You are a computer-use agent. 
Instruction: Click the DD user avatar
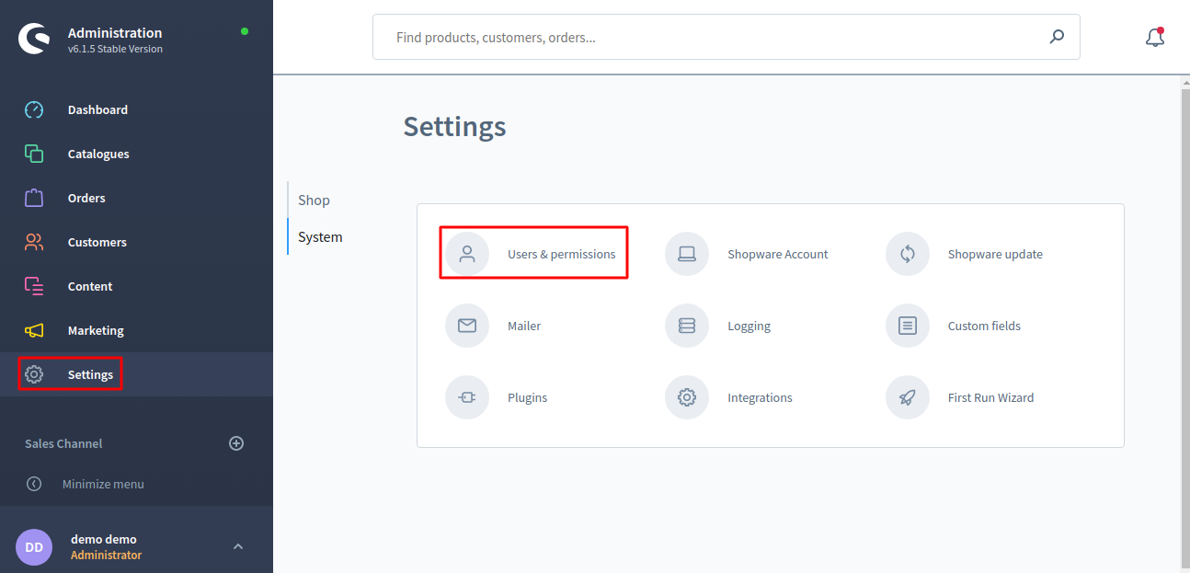pyautogui.click(x=34, y=547)
